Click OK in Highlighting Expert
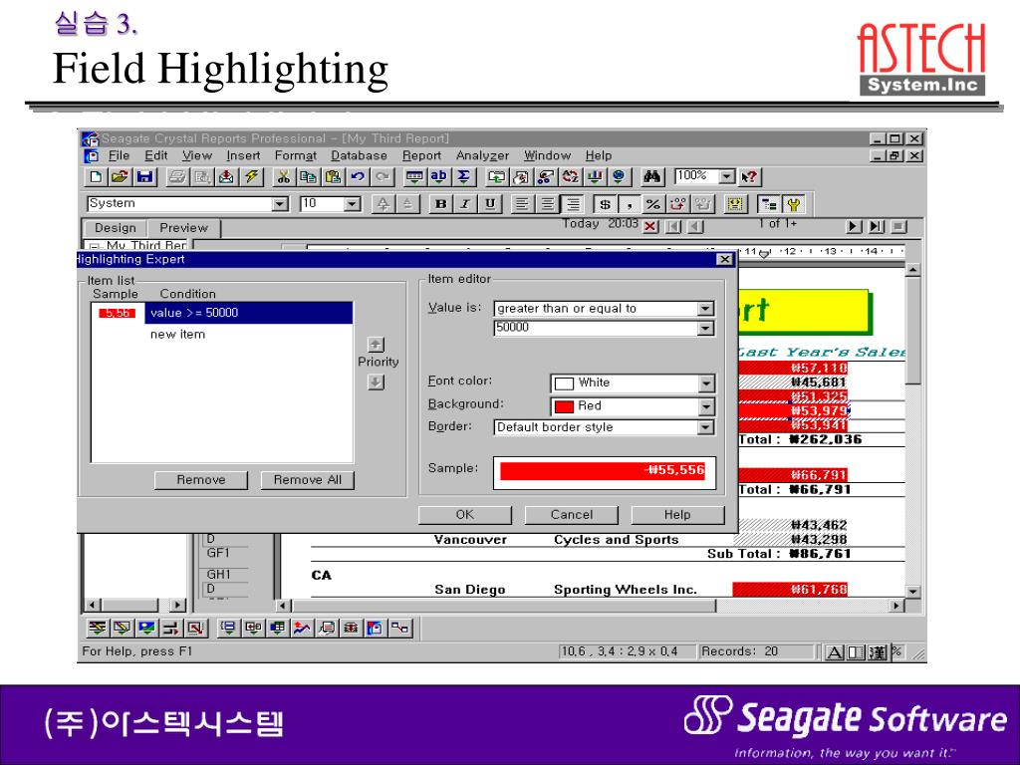Screen dimensions: 1020x765 click(x=464, y=515)
